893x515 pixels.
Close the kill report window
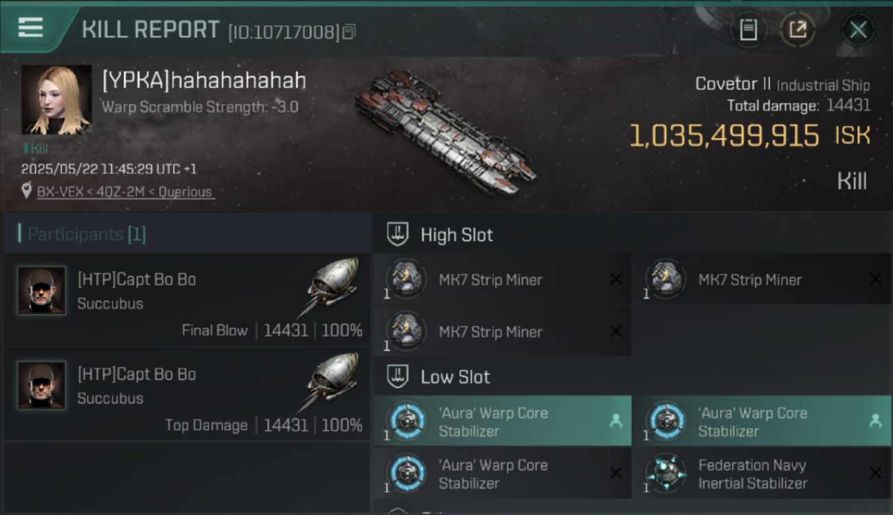858,30
